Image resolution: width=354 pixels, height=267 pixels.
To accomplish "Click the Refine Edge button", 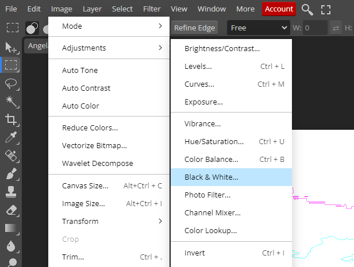I will (x=194, y=28).
